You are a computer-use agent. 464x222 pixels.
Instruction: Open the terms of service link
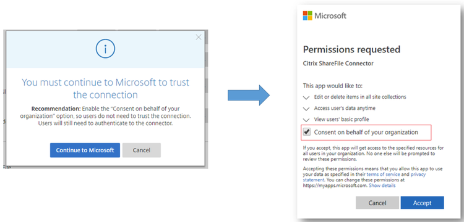tap(384, 175)
